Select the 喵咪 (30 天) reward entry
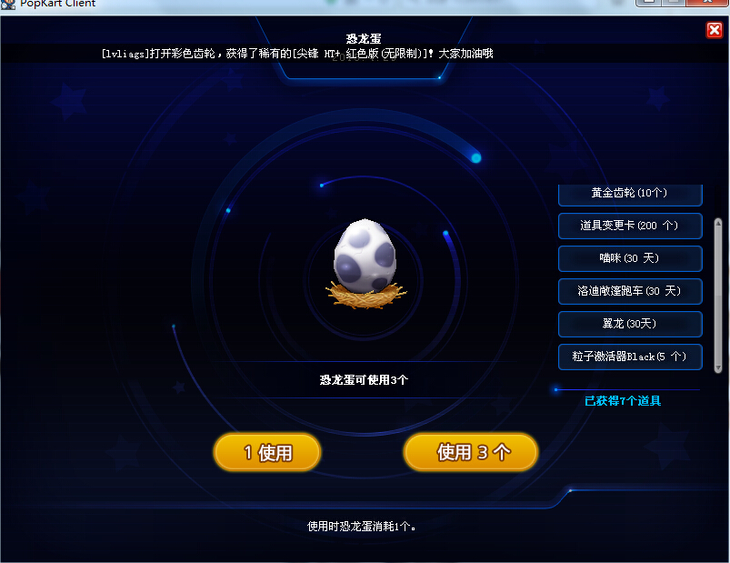730x563 pixels. click(630, 258)
